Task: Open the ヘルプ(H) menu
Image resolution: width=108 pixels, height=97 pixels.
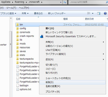Action: point(24,8)
